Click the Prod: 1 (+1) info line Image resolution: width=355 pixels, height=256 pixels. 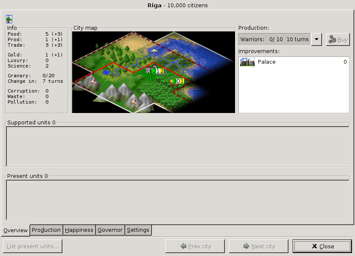click(35, 39)
